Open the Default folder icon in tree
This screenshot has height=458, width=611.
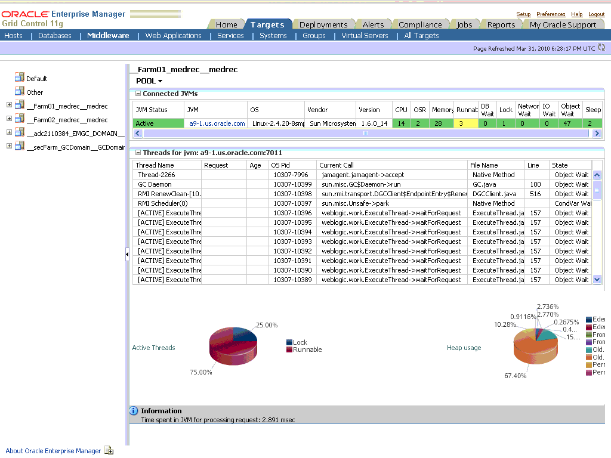pos(20,77)
